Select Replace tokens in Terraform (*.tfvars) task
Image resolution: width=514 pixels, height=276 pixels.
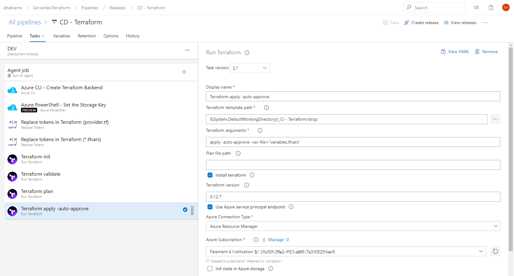tap(101, 142)
